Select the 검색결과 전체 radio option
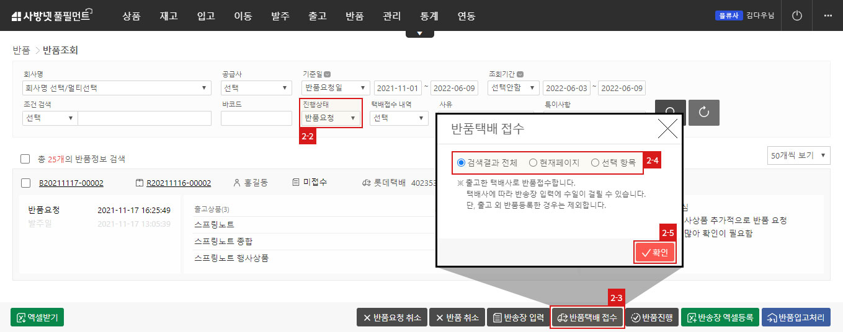The image size is (843, 332). pos(461,163)
